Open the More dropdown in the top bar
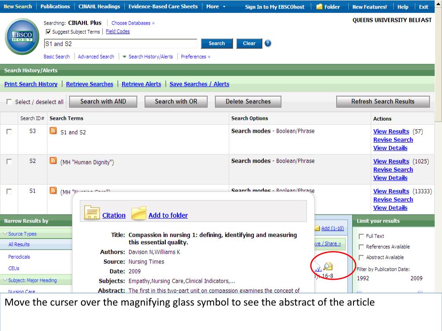The height and width of the screenshot is (331, 442). click(x=216, y=6)
